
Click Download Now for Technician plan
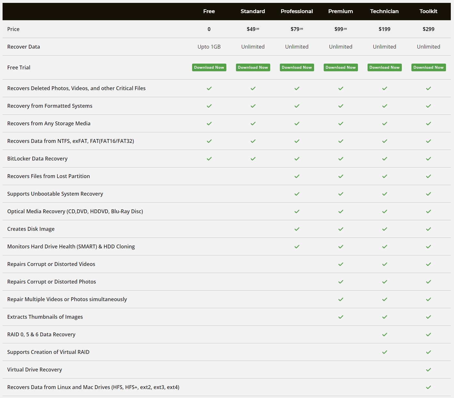[x=385, y=67]
